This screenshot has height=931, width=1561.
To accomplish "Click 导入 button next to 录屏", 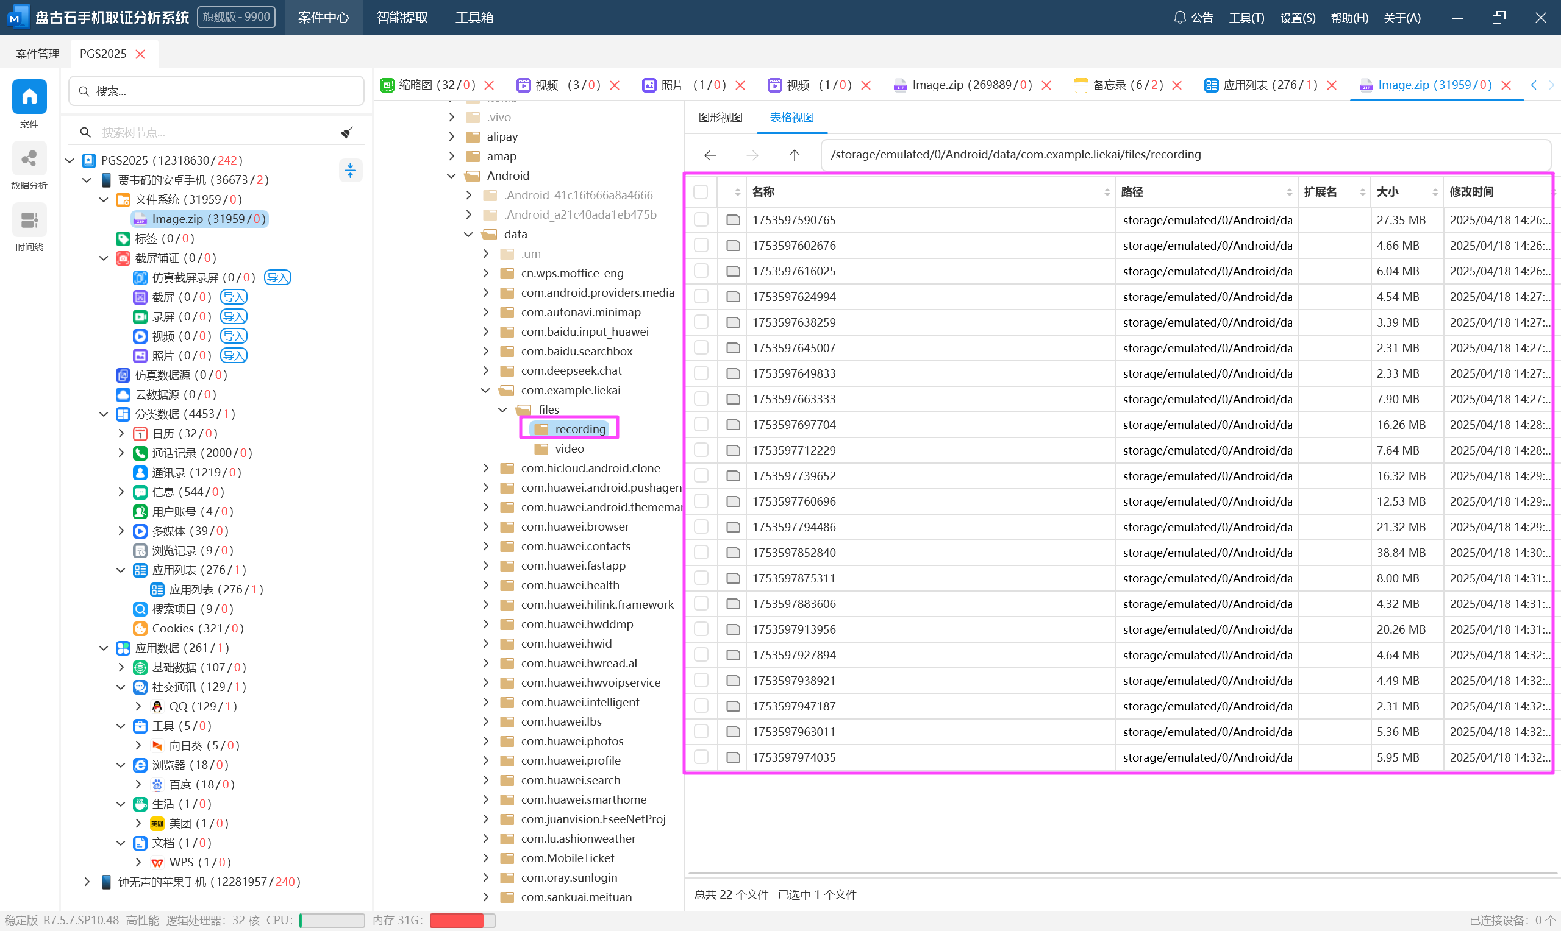I will point(234,316).
